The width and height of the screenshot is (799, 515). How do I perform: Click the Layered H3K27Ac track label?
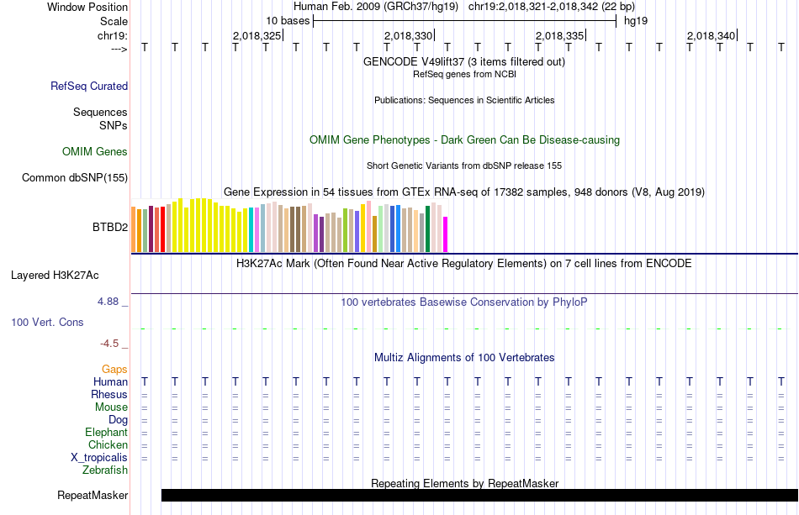pos(55,276)
